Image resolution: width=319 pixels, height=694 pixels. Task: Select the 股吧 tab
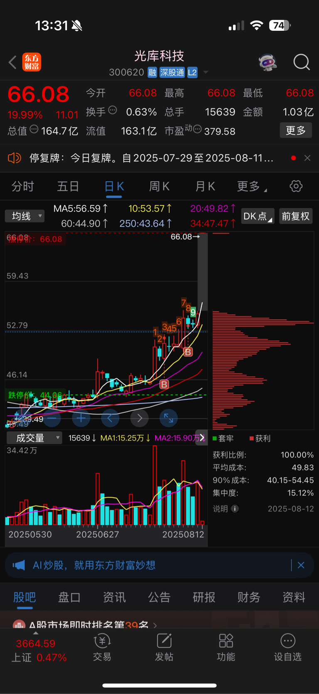tap(25, 597)
